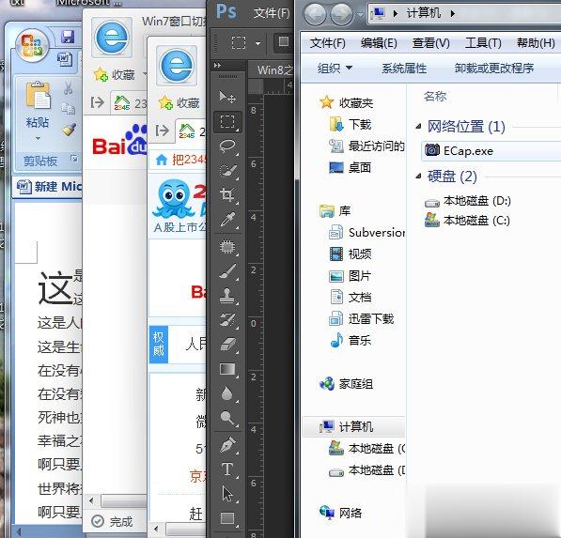This screenshot has height=538, width=561.
Task: Select the Eyedropper tool
Action: point(227,220)
